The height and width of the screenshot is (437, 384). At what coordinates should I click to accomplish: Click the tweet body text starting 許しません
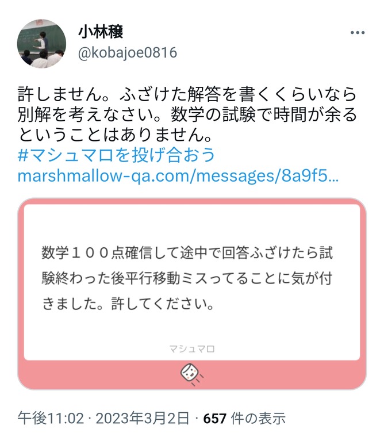coord(187,114)
